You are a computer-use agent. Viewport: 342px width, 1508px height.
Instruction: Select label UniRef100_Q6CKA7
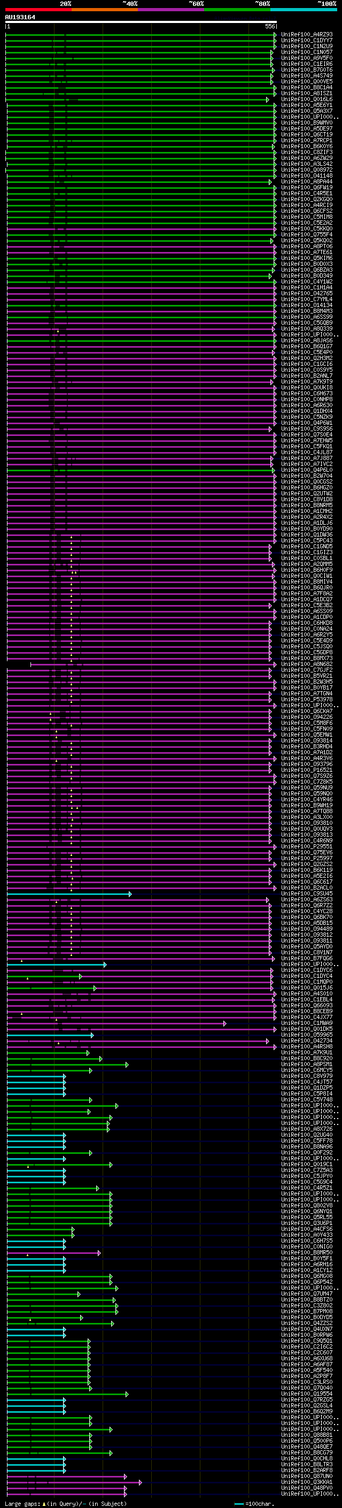[307, 711]
